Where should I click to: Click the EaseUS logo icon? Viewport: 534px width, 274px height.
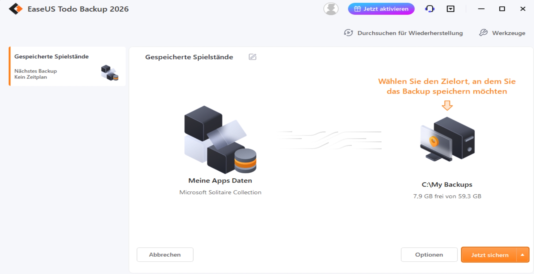[x=16, y=9]
